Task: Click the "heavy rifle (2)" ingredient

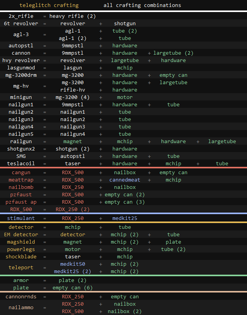Action: (x=72, y=16)
